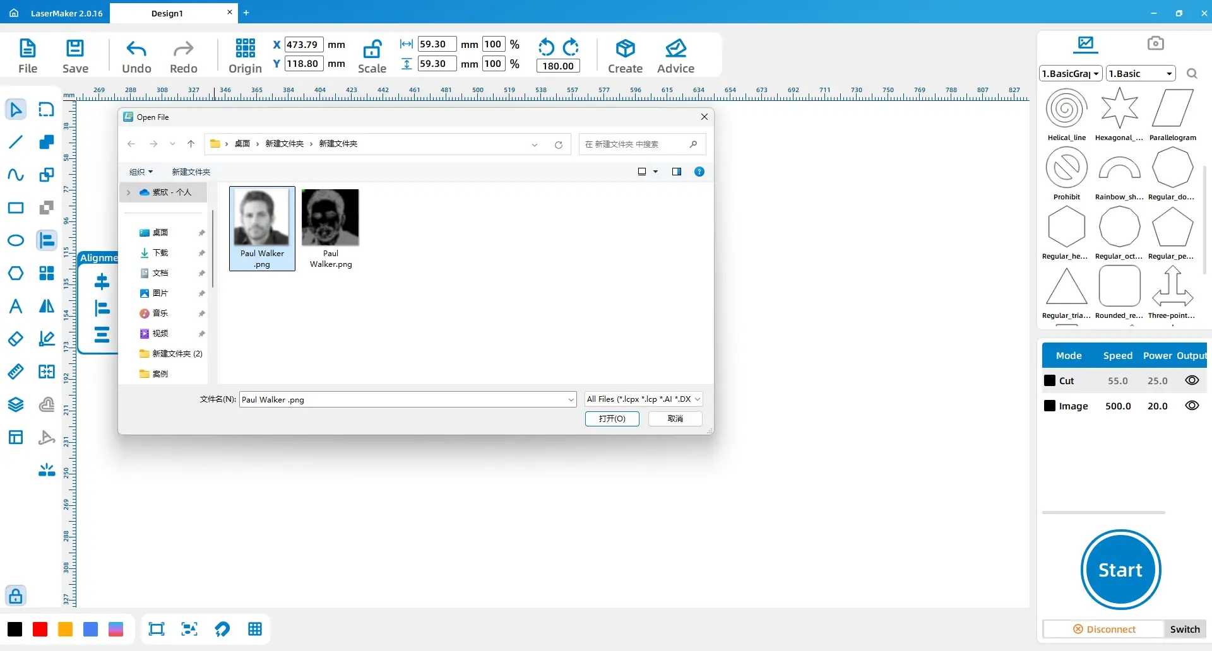This screenshot has height=651, width=1212.
Task: Switch to the image gallery tab
Action: tap(1086, 43)
